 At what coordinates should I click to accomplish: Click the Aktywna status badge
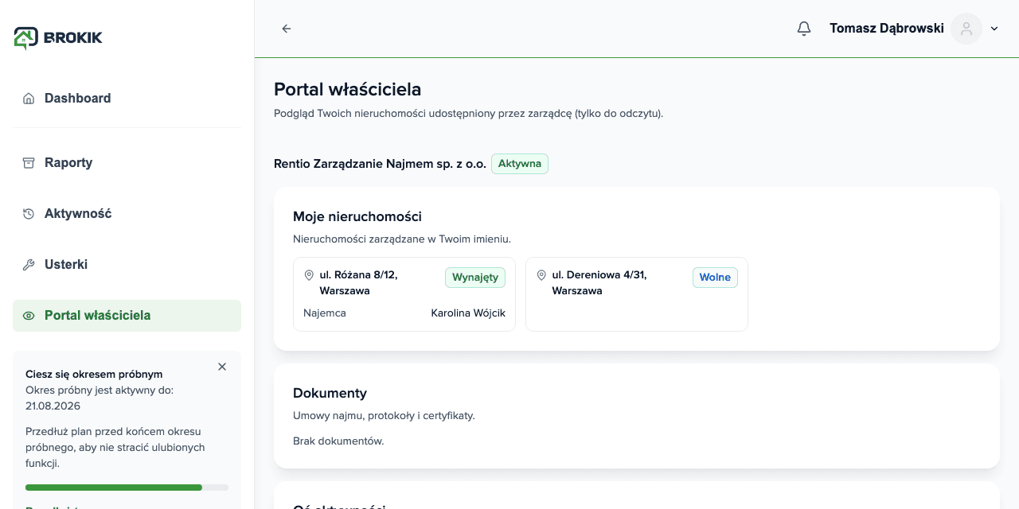520,164
